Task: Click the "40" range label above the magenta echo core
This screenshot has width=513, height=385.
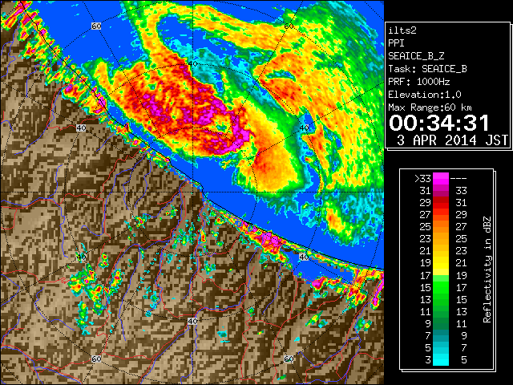Action: 192,63
